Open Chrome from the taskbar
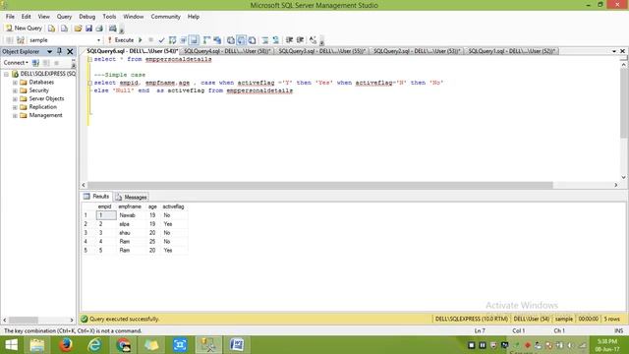Viewport: 629px width, 354px height. click(123, 345)
